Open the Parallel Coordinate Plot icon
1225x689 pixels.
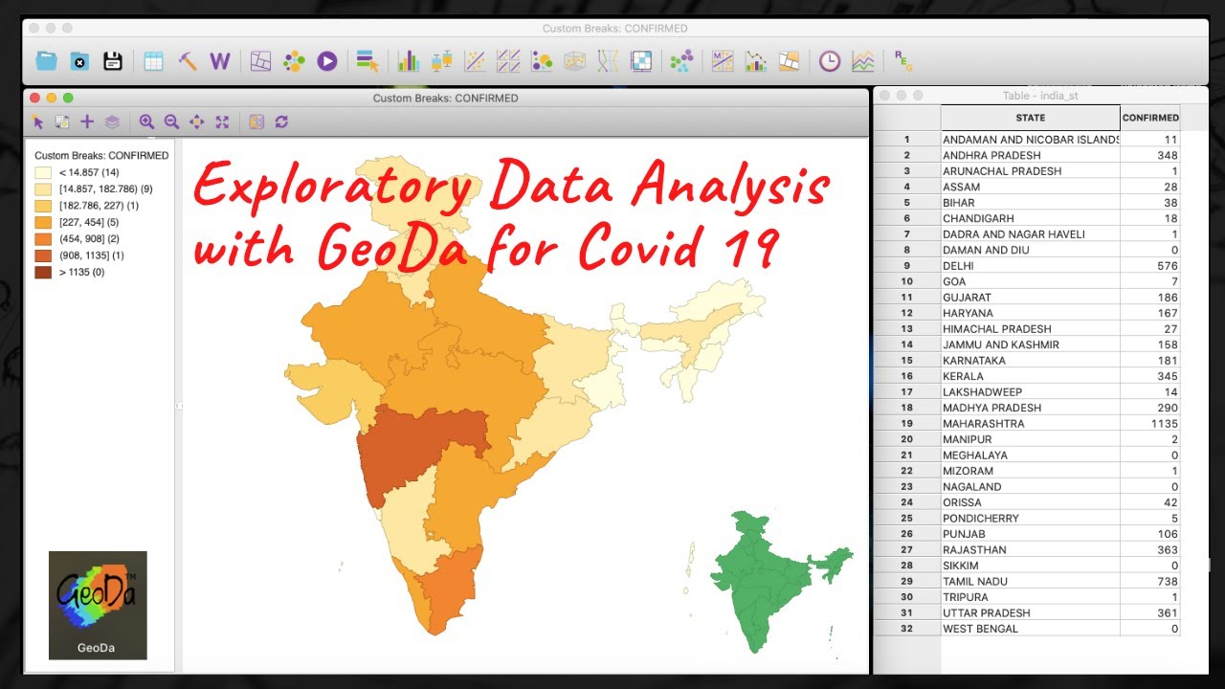tap(608, 61)
